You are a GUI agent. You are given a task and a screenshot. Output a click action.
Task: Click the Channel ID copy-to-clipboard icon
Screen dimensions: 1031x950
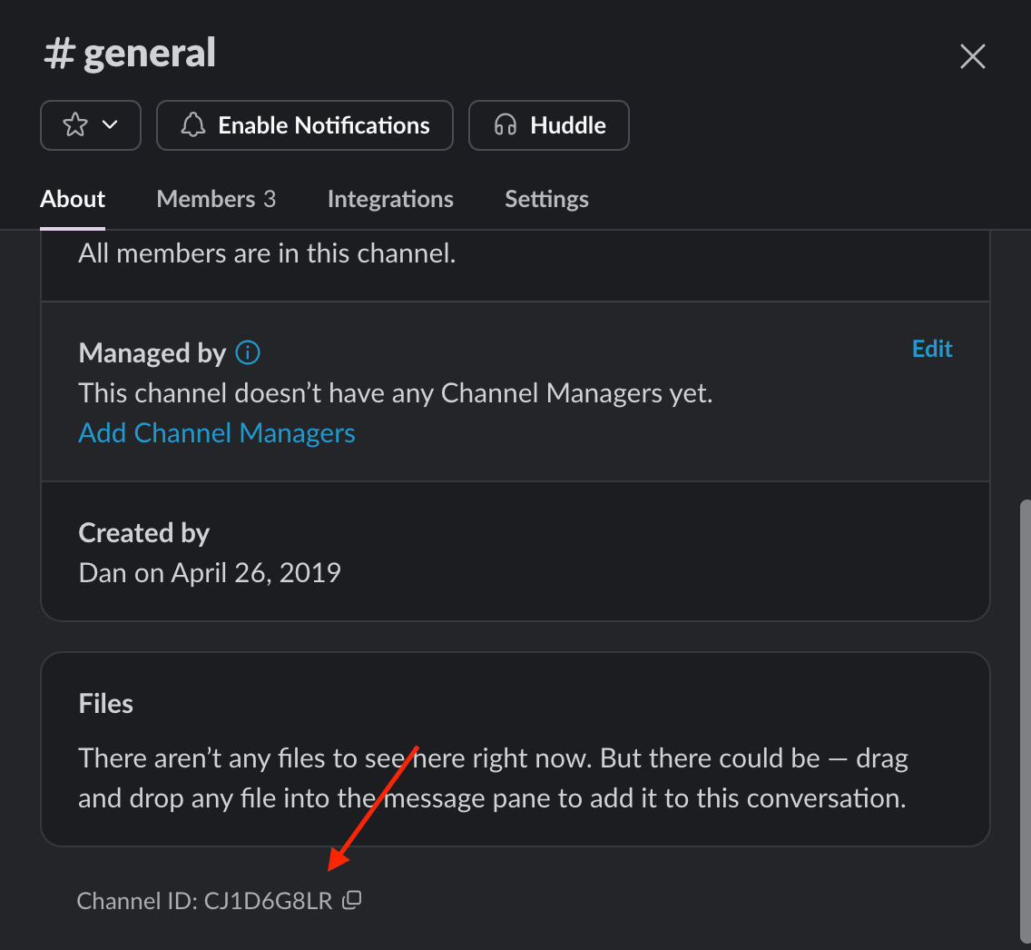click(x=352, y=900)
